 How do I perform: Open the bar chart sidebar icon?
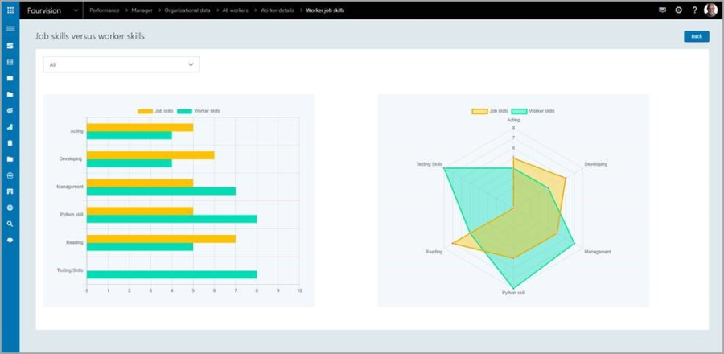click(x=10, y=127)
